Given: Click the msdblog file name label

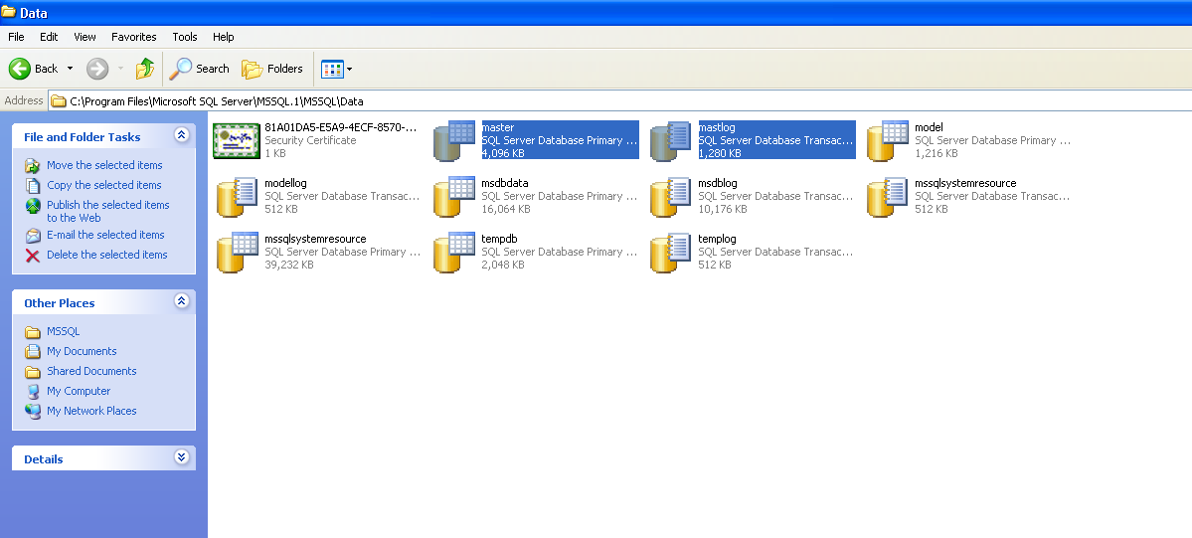Looking at the screenshot, I should pyautogui.click(x=718, y=183).
